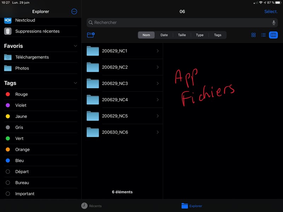This screenshot has height=212, width=283.
Task: Sort files by Type
Action: point(200,35)
